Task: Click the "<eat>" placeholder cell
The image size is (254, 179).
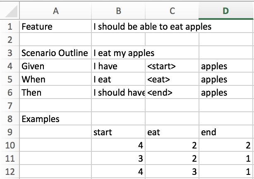Action: [x=172, y=80]
